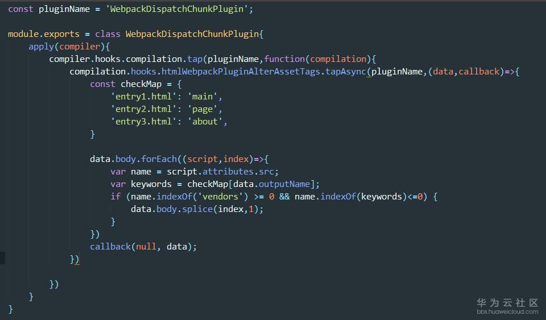Click the const pluginName declaration
This screenshot has width=546, height=320.
(49, 9)
